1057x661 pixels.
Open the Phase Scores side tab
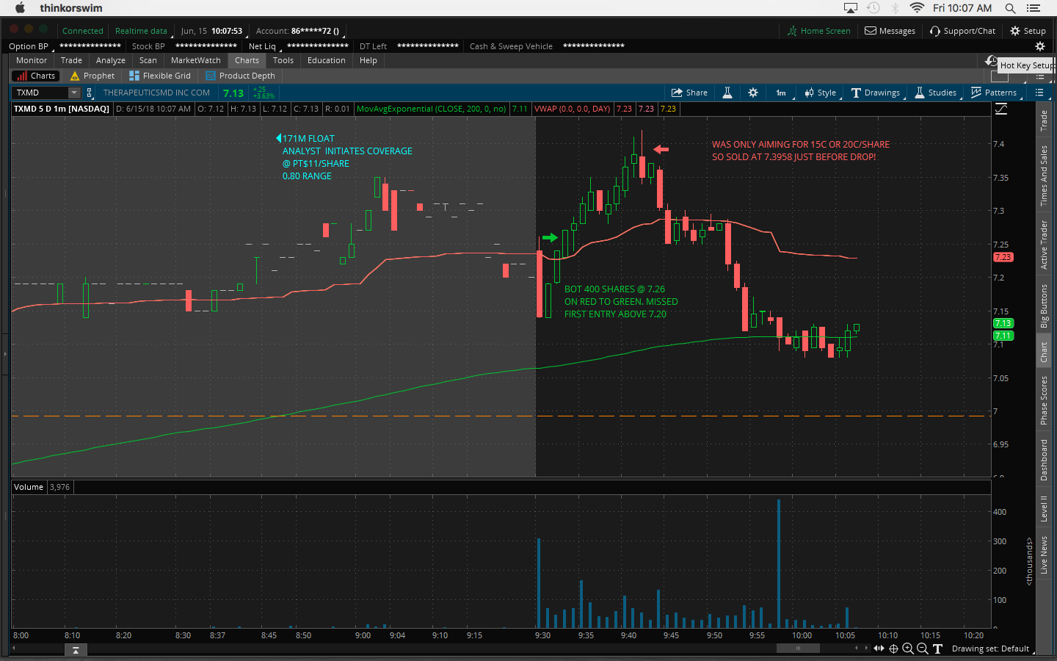1044,400
